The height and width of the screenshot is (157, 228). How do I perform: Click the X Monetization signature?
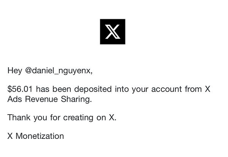point(36,136)
